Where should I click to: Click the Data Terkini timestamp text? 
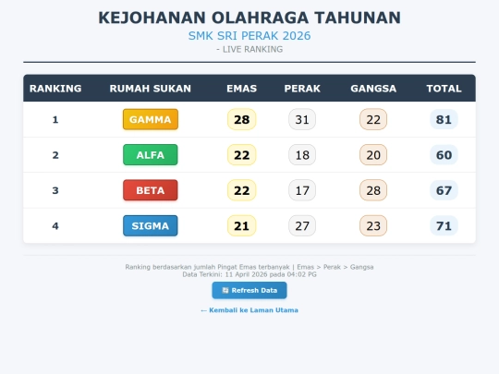pyautogui.click(x=249, y=274)
